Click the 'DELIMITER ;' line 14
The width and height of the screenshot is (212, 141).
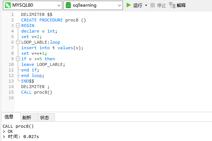(x=35, y=87)
